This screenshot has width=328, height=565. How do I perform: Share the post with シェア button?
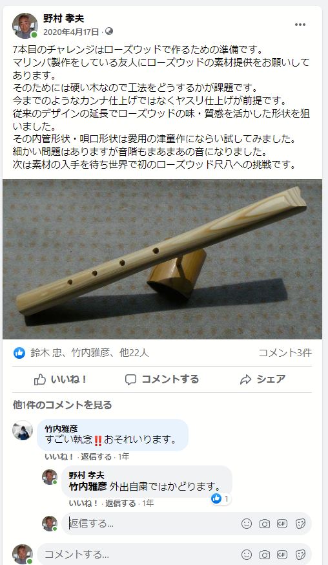tap(263, 379)
